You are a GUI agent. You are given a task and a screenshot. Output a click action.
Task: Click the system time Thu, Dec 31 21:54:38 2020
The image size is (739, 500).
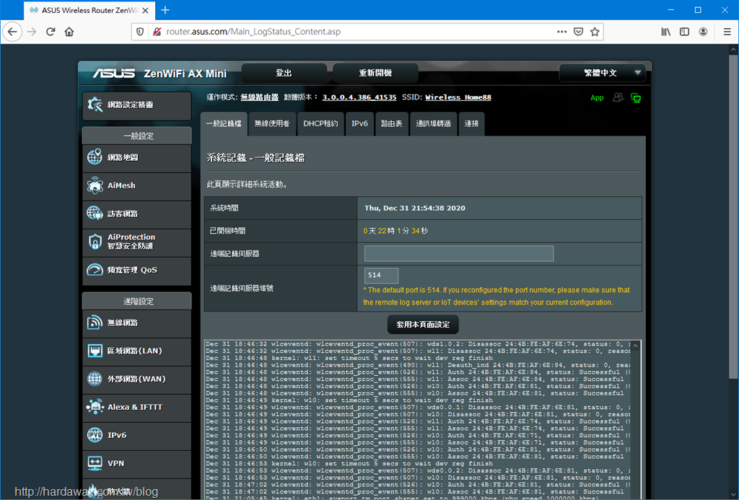pyautogui.click(x=415, y=208)
